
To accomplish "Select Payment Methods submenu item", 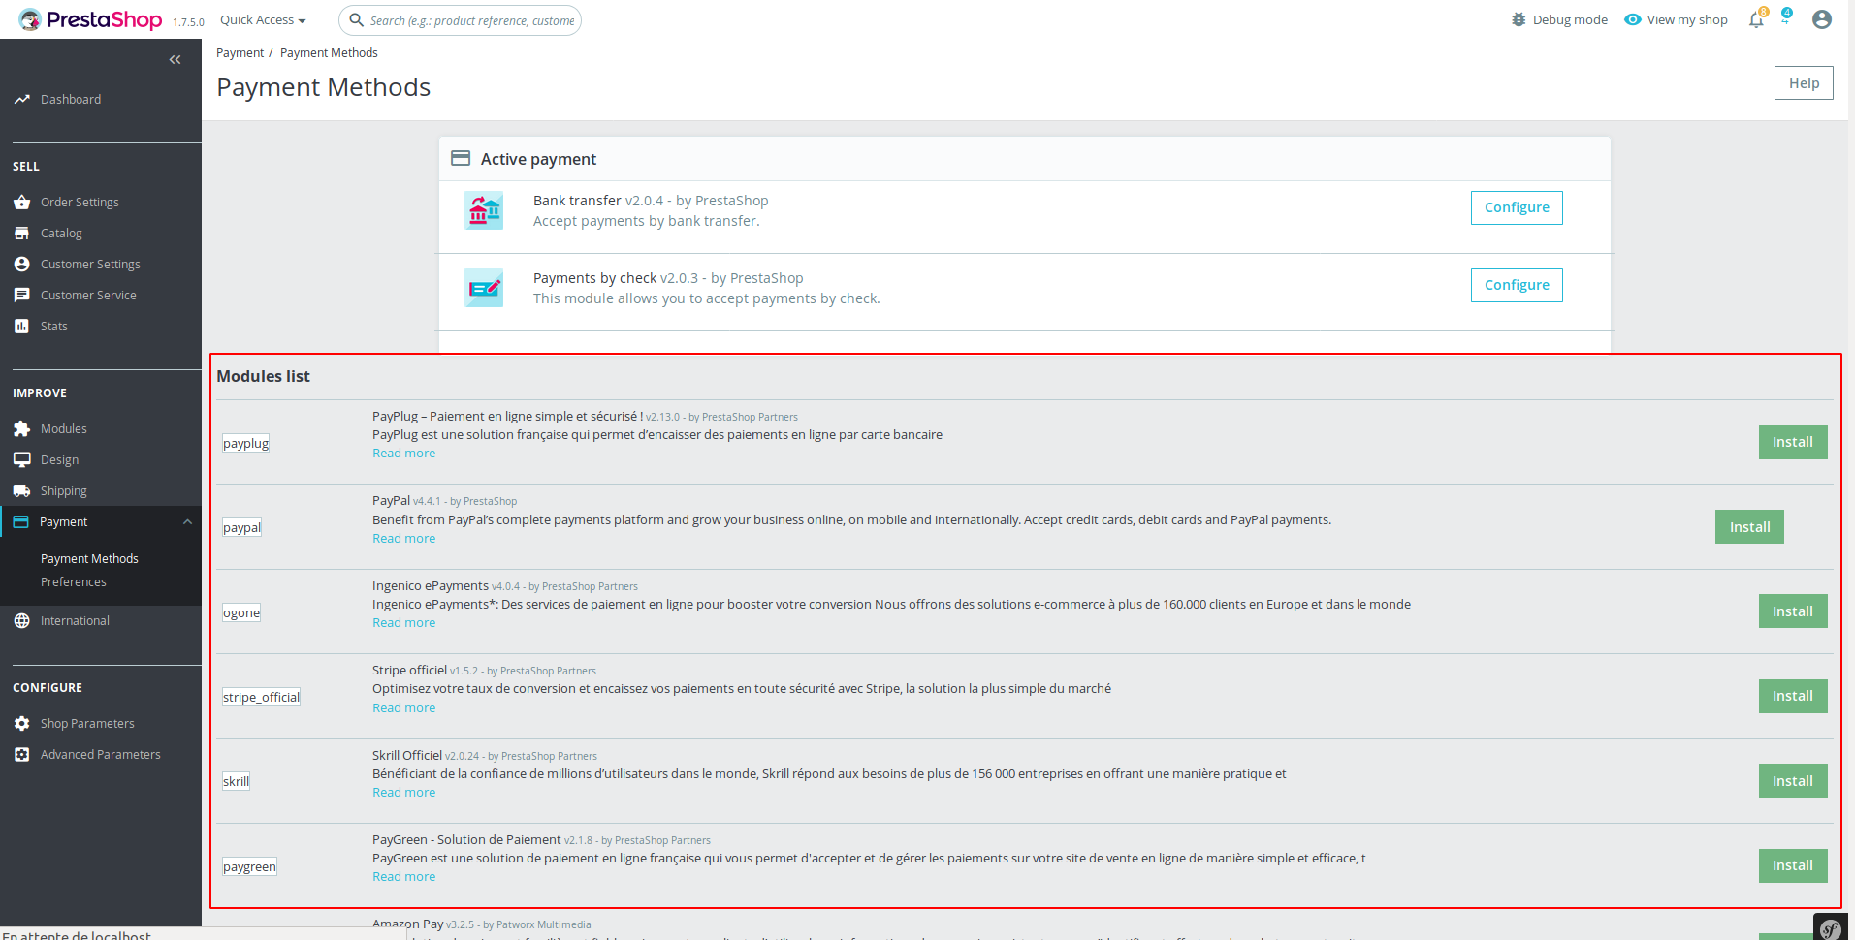I will coord(89,559).
